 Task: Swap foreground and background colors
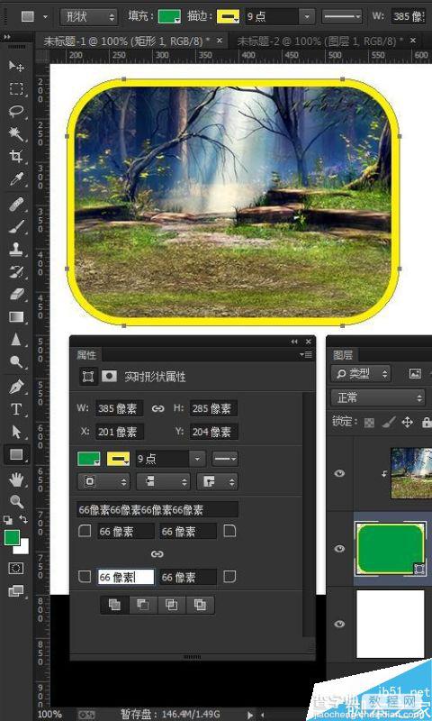click(24, 520)
